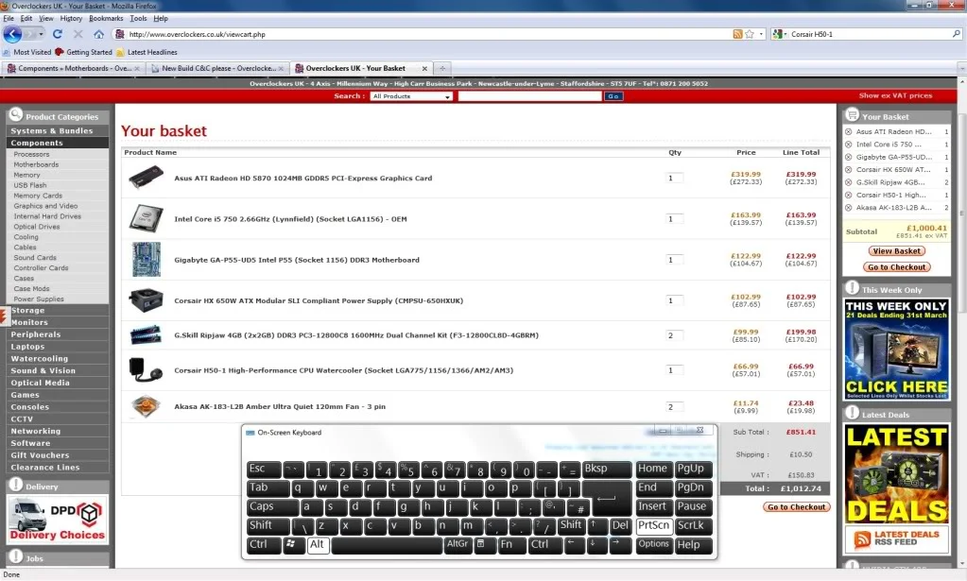967x581 pixels.
Task: Close the Overclockers UK - Your Basket tab
Action: 424,68
